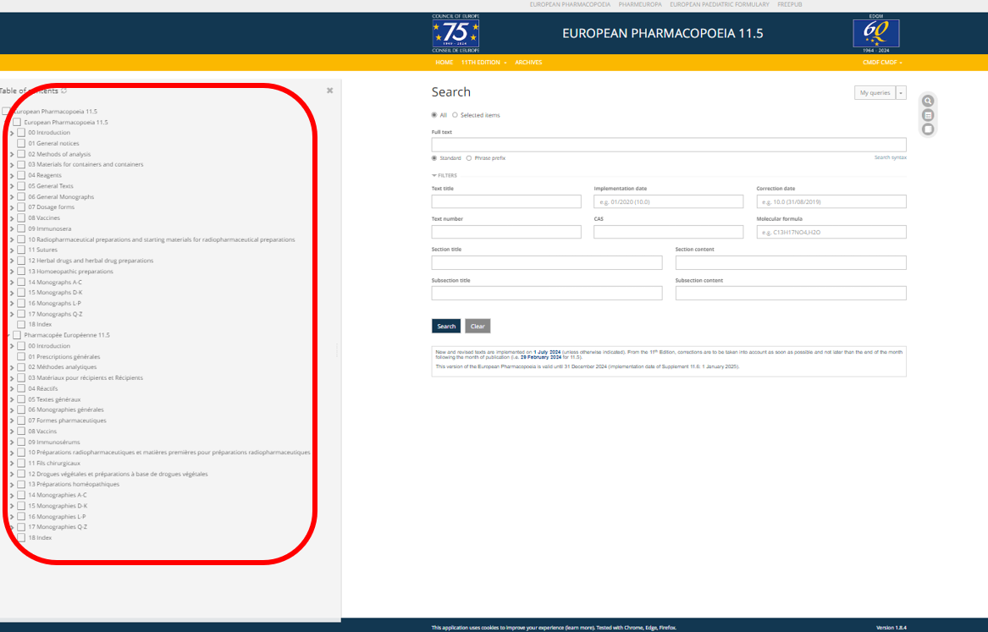Choose the Selected items radio option
988x632 pixels.
coord(455,115)
